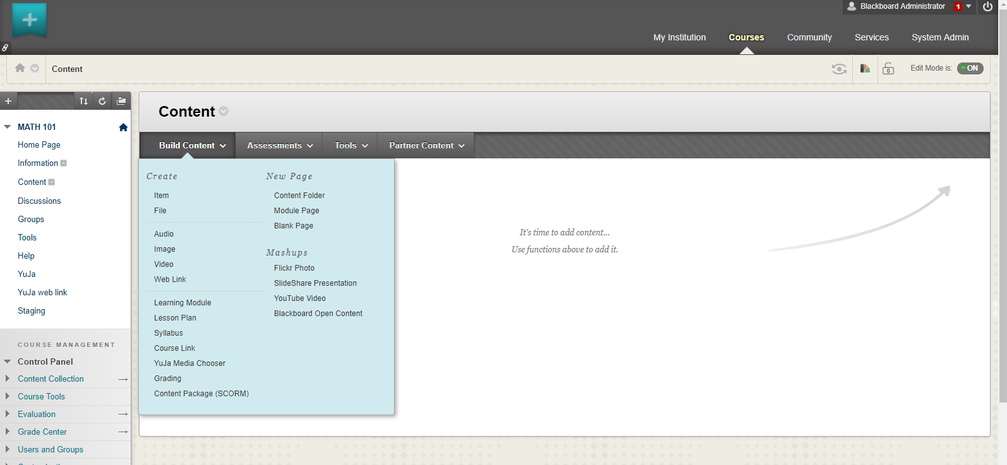Add a course menu item with plus
Screen dimensions: 1007x465
pos(8,101)
